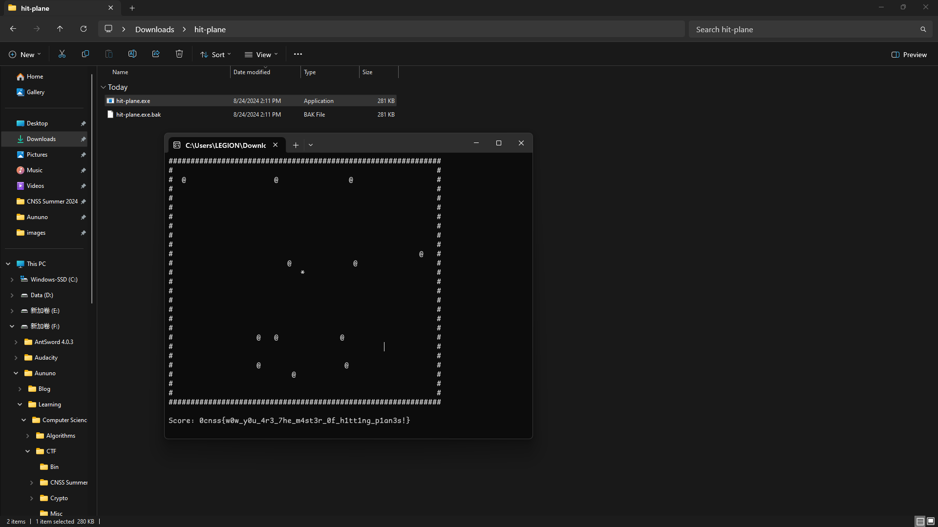Collapse the Today group
Screen dimensions: 938x527
coord(103,87)
